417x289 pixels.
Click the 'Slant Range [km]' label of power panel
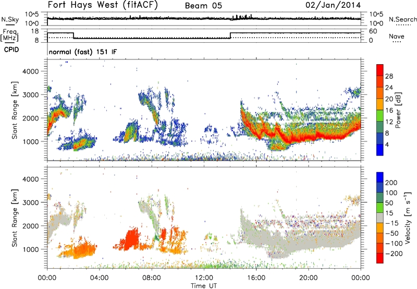coord(15,110)
